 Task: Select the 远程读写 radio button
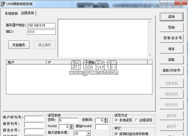(x=136, y=120)
